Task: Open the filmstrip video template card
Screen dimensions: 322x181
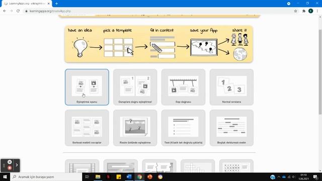Action: [x=82, y=166]
